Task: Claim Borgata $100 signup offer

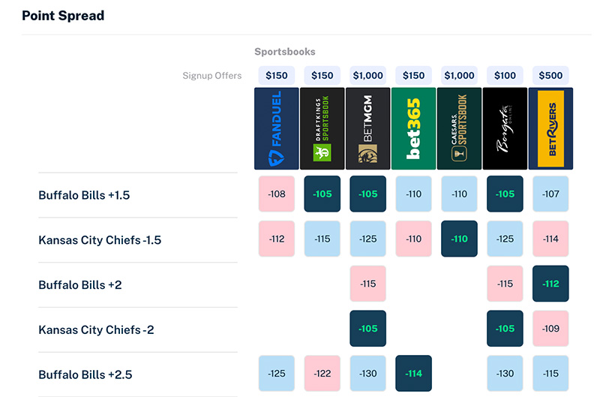Action: click(x=505, y=75)
